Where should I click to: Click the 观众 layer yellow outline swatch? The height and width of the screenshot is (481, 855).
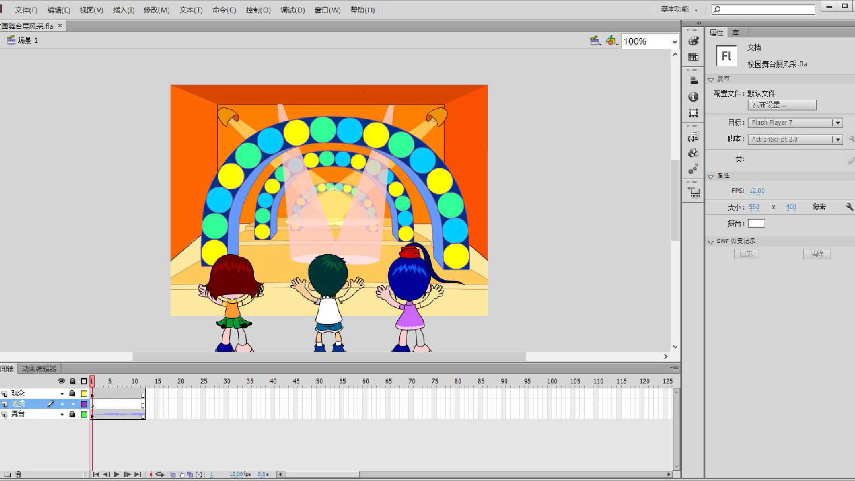84,394
